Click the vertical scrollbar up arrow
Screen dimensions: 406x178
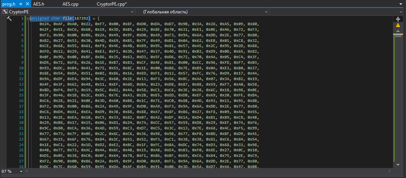[398, 31]
